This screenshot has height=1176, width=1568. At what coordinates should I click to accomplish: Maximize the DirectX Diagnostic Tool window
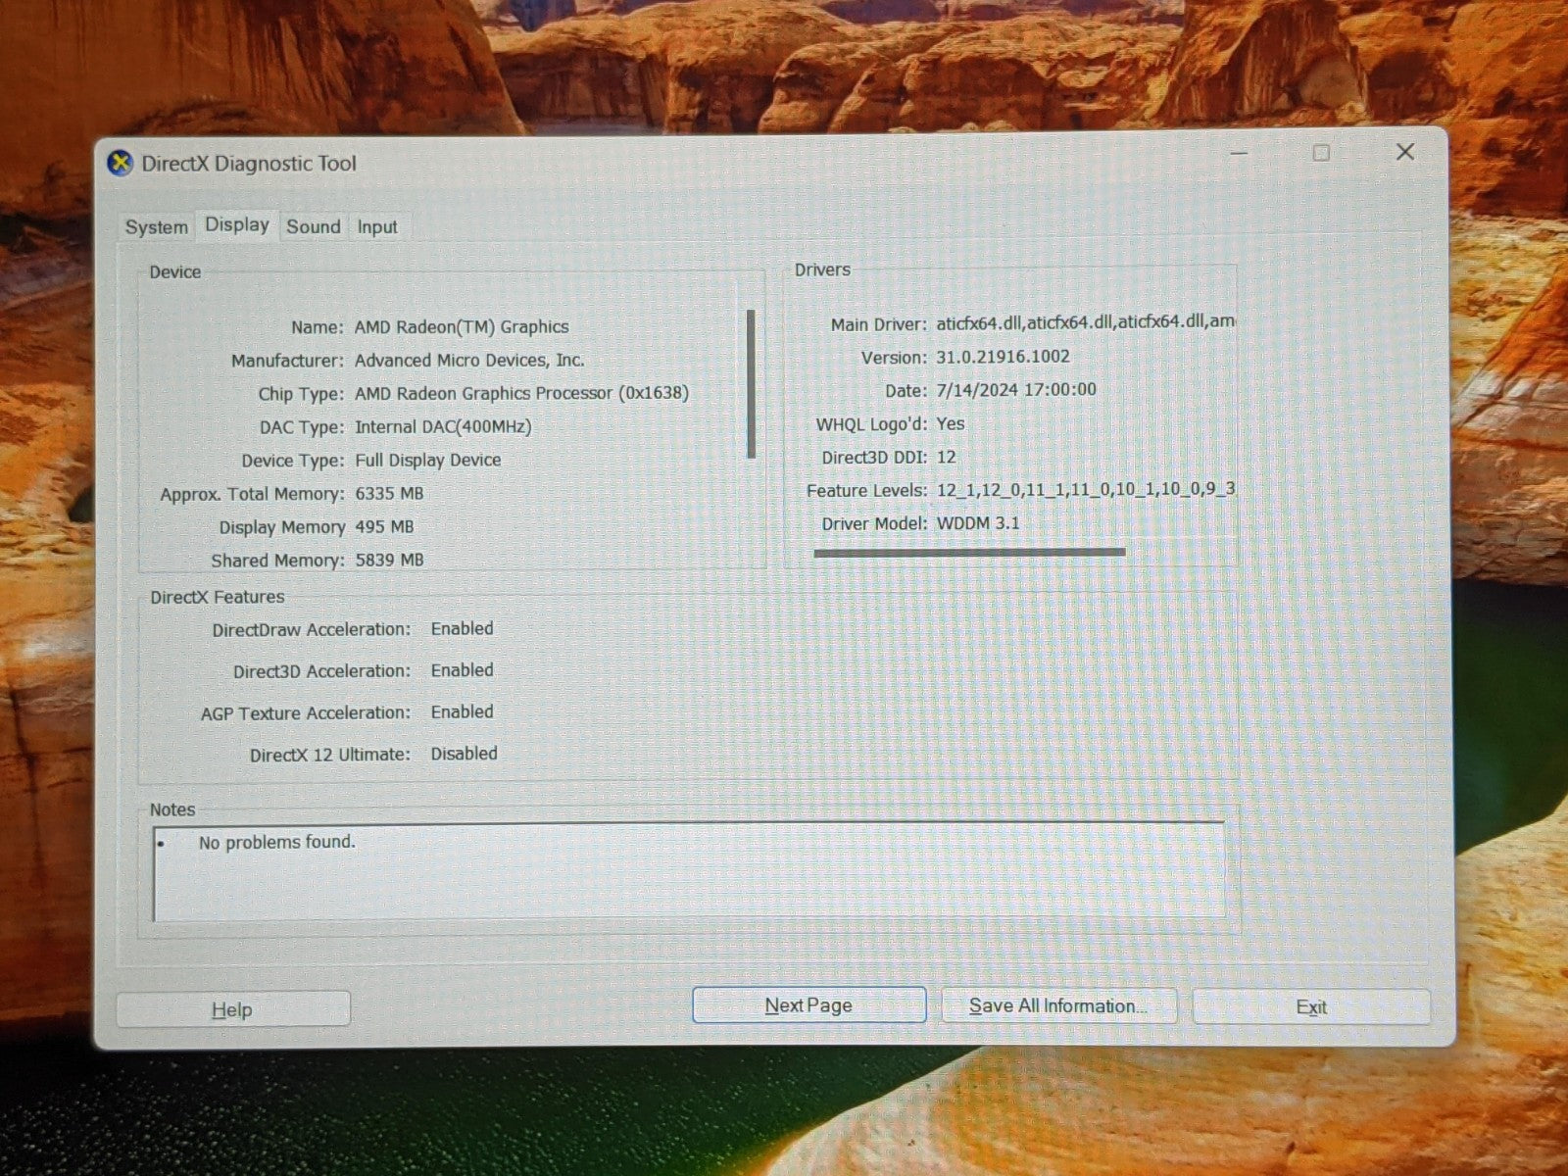[x=1321, y=153]
